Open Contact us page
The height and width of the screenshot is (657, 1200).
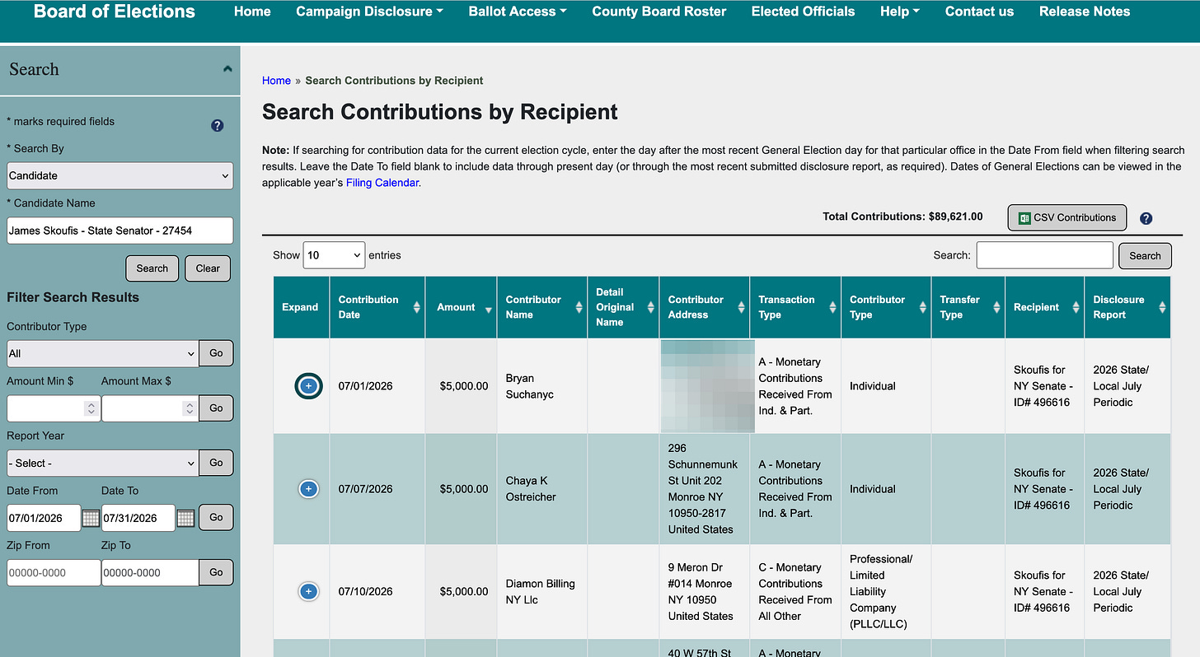point(979,12)
